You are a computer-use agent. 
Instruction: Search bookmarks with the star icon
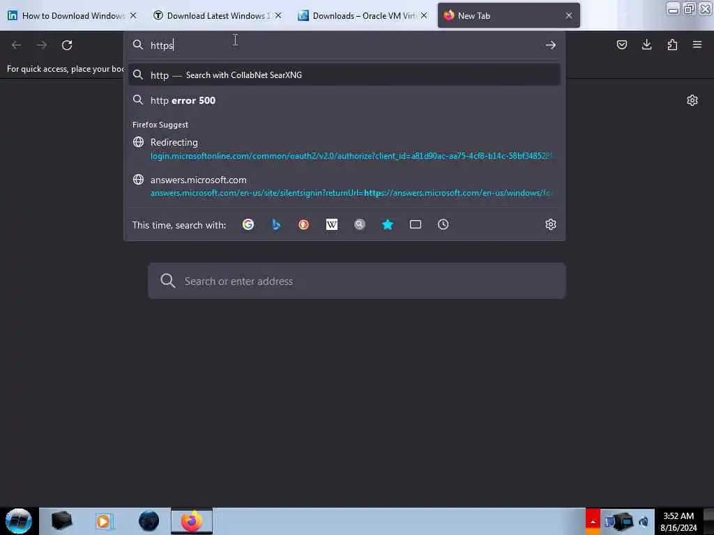pyautogui.click(x=388, y=224)
